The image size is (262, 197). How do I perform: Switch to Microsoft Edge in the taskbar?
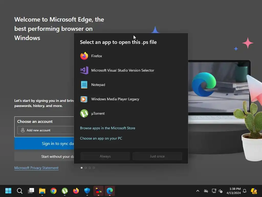click(x=110, y=191)
